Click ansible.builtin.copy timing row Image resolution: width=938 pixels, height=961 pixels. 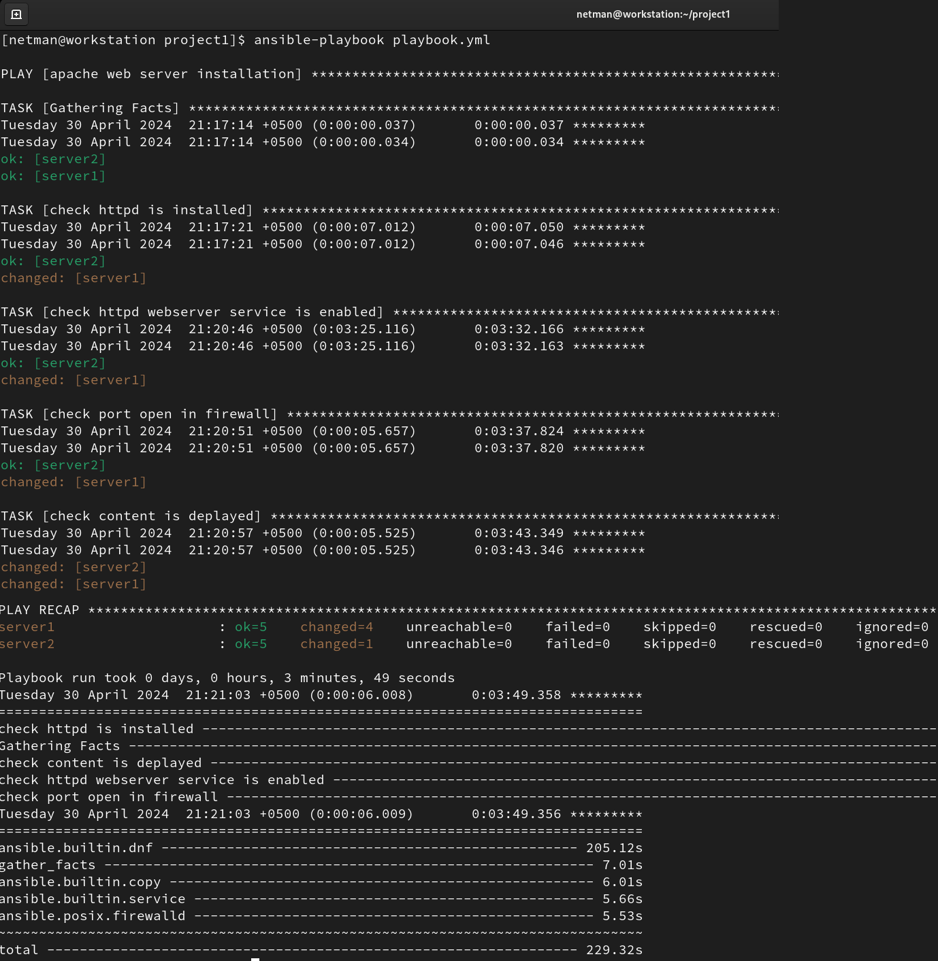pos(321,882)
